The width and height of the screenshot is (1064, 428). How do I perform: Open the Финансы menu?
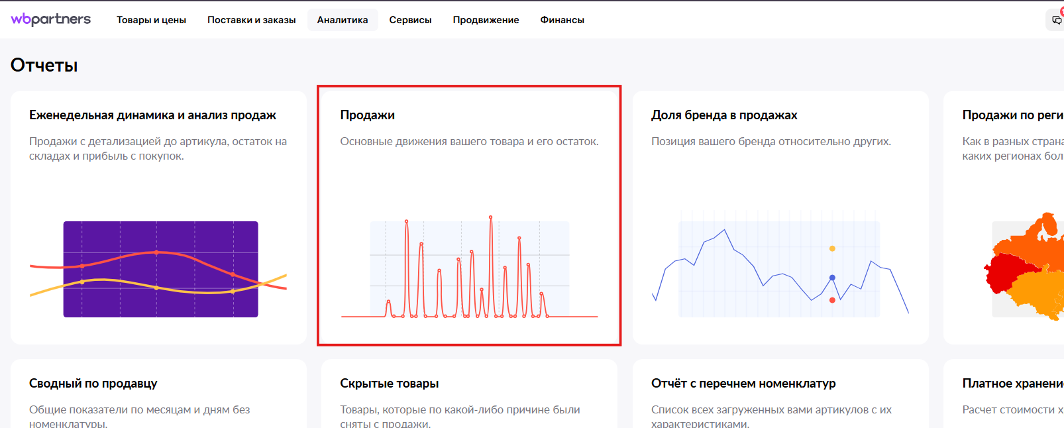(x=562, y=20)
